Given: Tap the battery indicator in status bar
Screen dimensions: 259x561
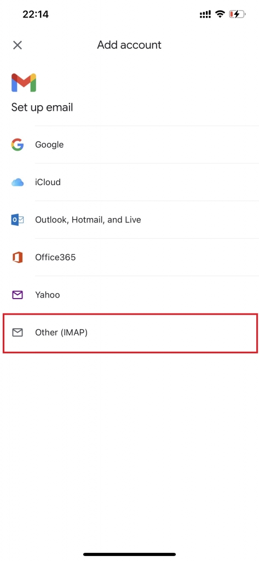Looking at the screenshot, I should pyautogui.click(x=238, y=14).
